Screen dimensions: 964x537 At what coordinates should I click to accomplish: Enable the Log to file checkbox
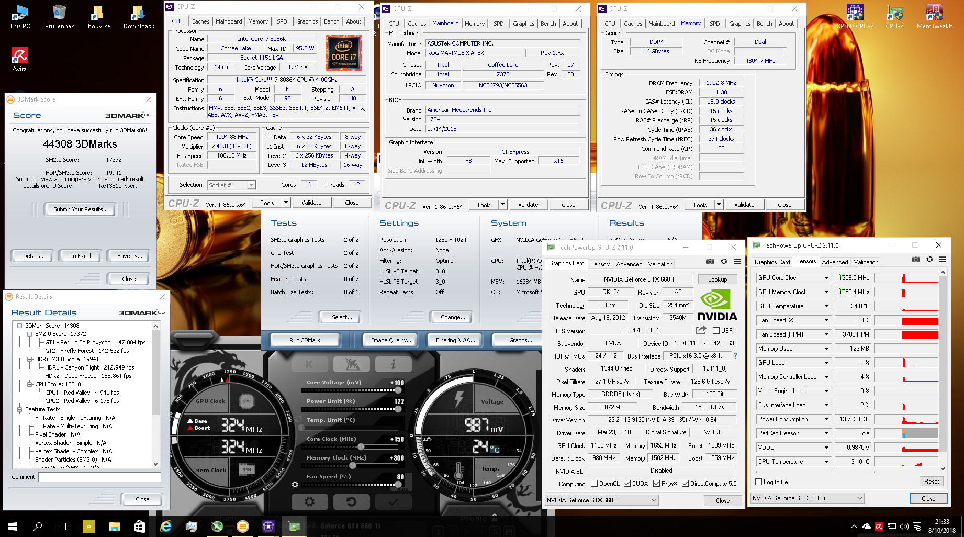(759, 482)
